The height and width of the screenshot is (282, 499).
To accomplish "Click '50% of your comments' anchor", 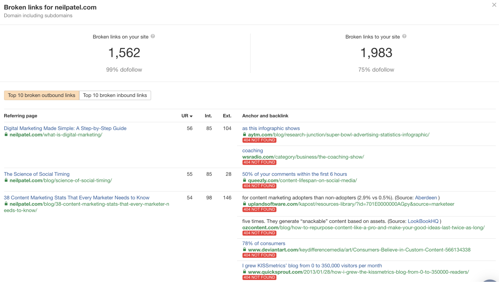I will pos(295,174).
